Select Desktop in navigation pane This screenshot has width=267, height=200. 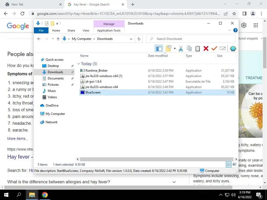tap(53, 66)
